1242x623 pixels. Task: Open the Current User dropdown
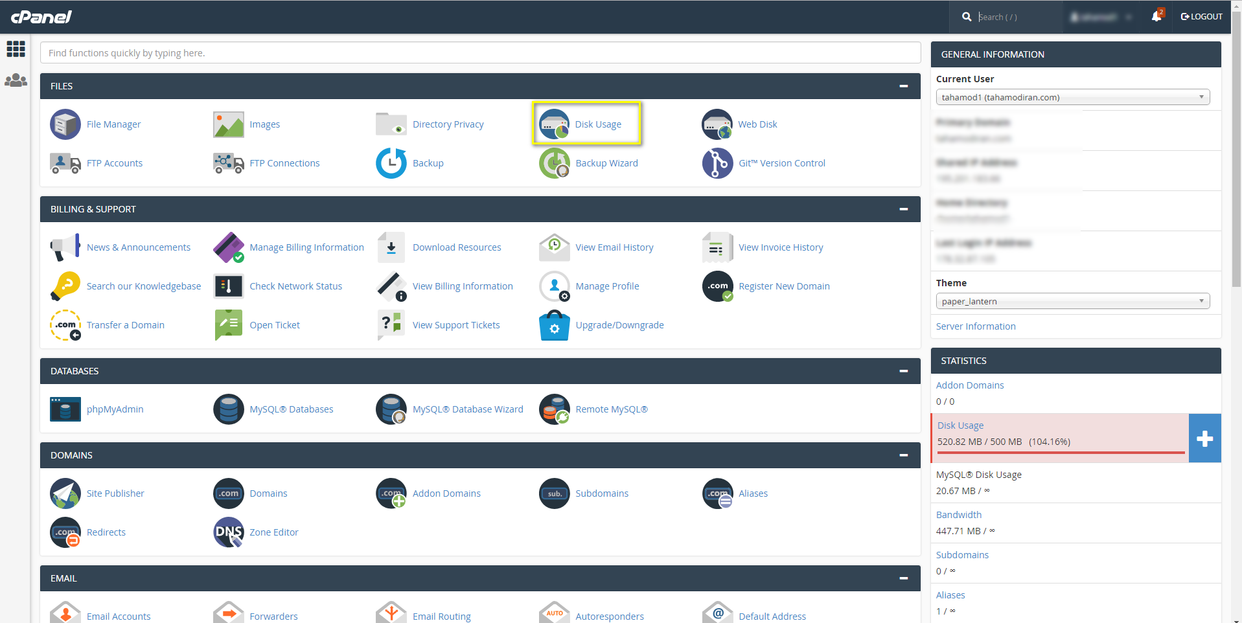pyautogui.click(x=1073, y=97)
